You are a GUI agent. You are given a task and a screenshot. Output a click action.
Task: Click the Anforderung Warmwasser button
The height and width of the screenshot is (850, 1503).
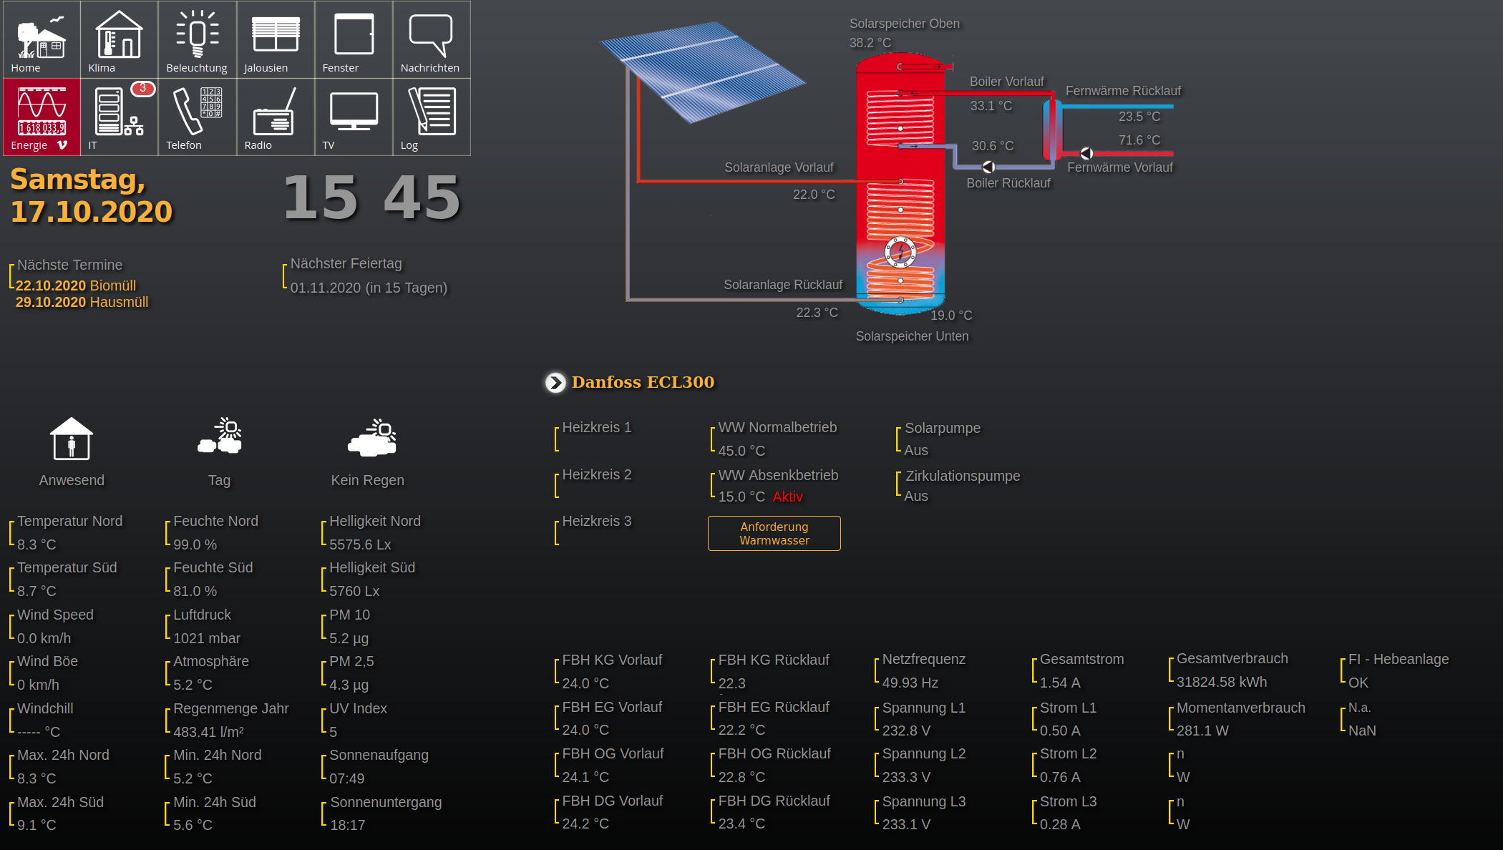(774, 534)
